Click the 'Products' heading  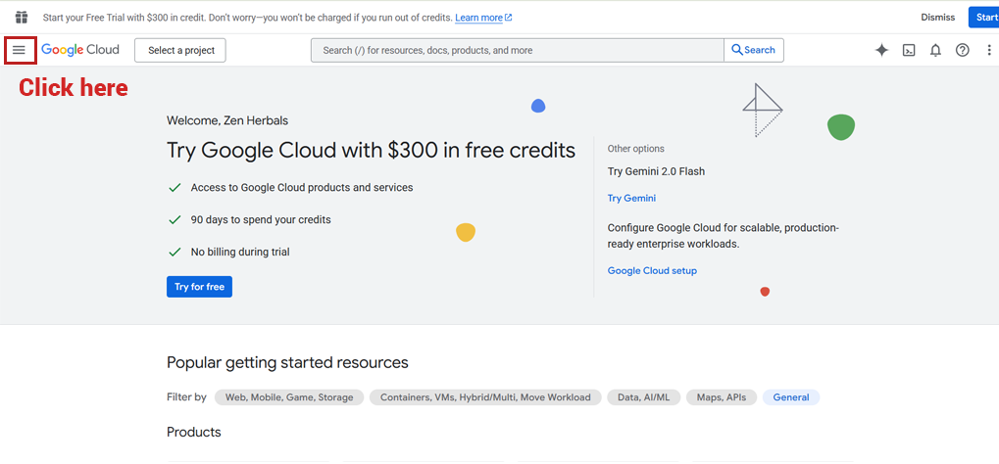pos(194,432)
